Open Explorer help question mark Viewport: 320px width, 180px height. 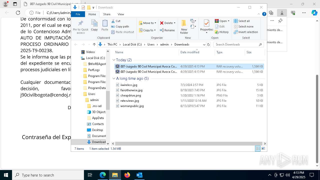pos(264,14)
